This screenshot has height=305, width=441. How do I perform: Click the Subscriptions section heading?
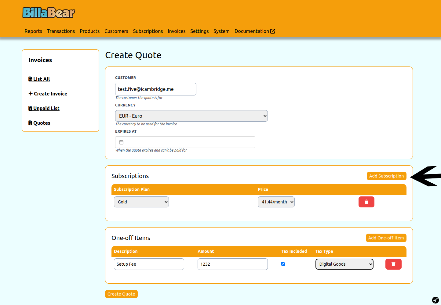[130, 176]
